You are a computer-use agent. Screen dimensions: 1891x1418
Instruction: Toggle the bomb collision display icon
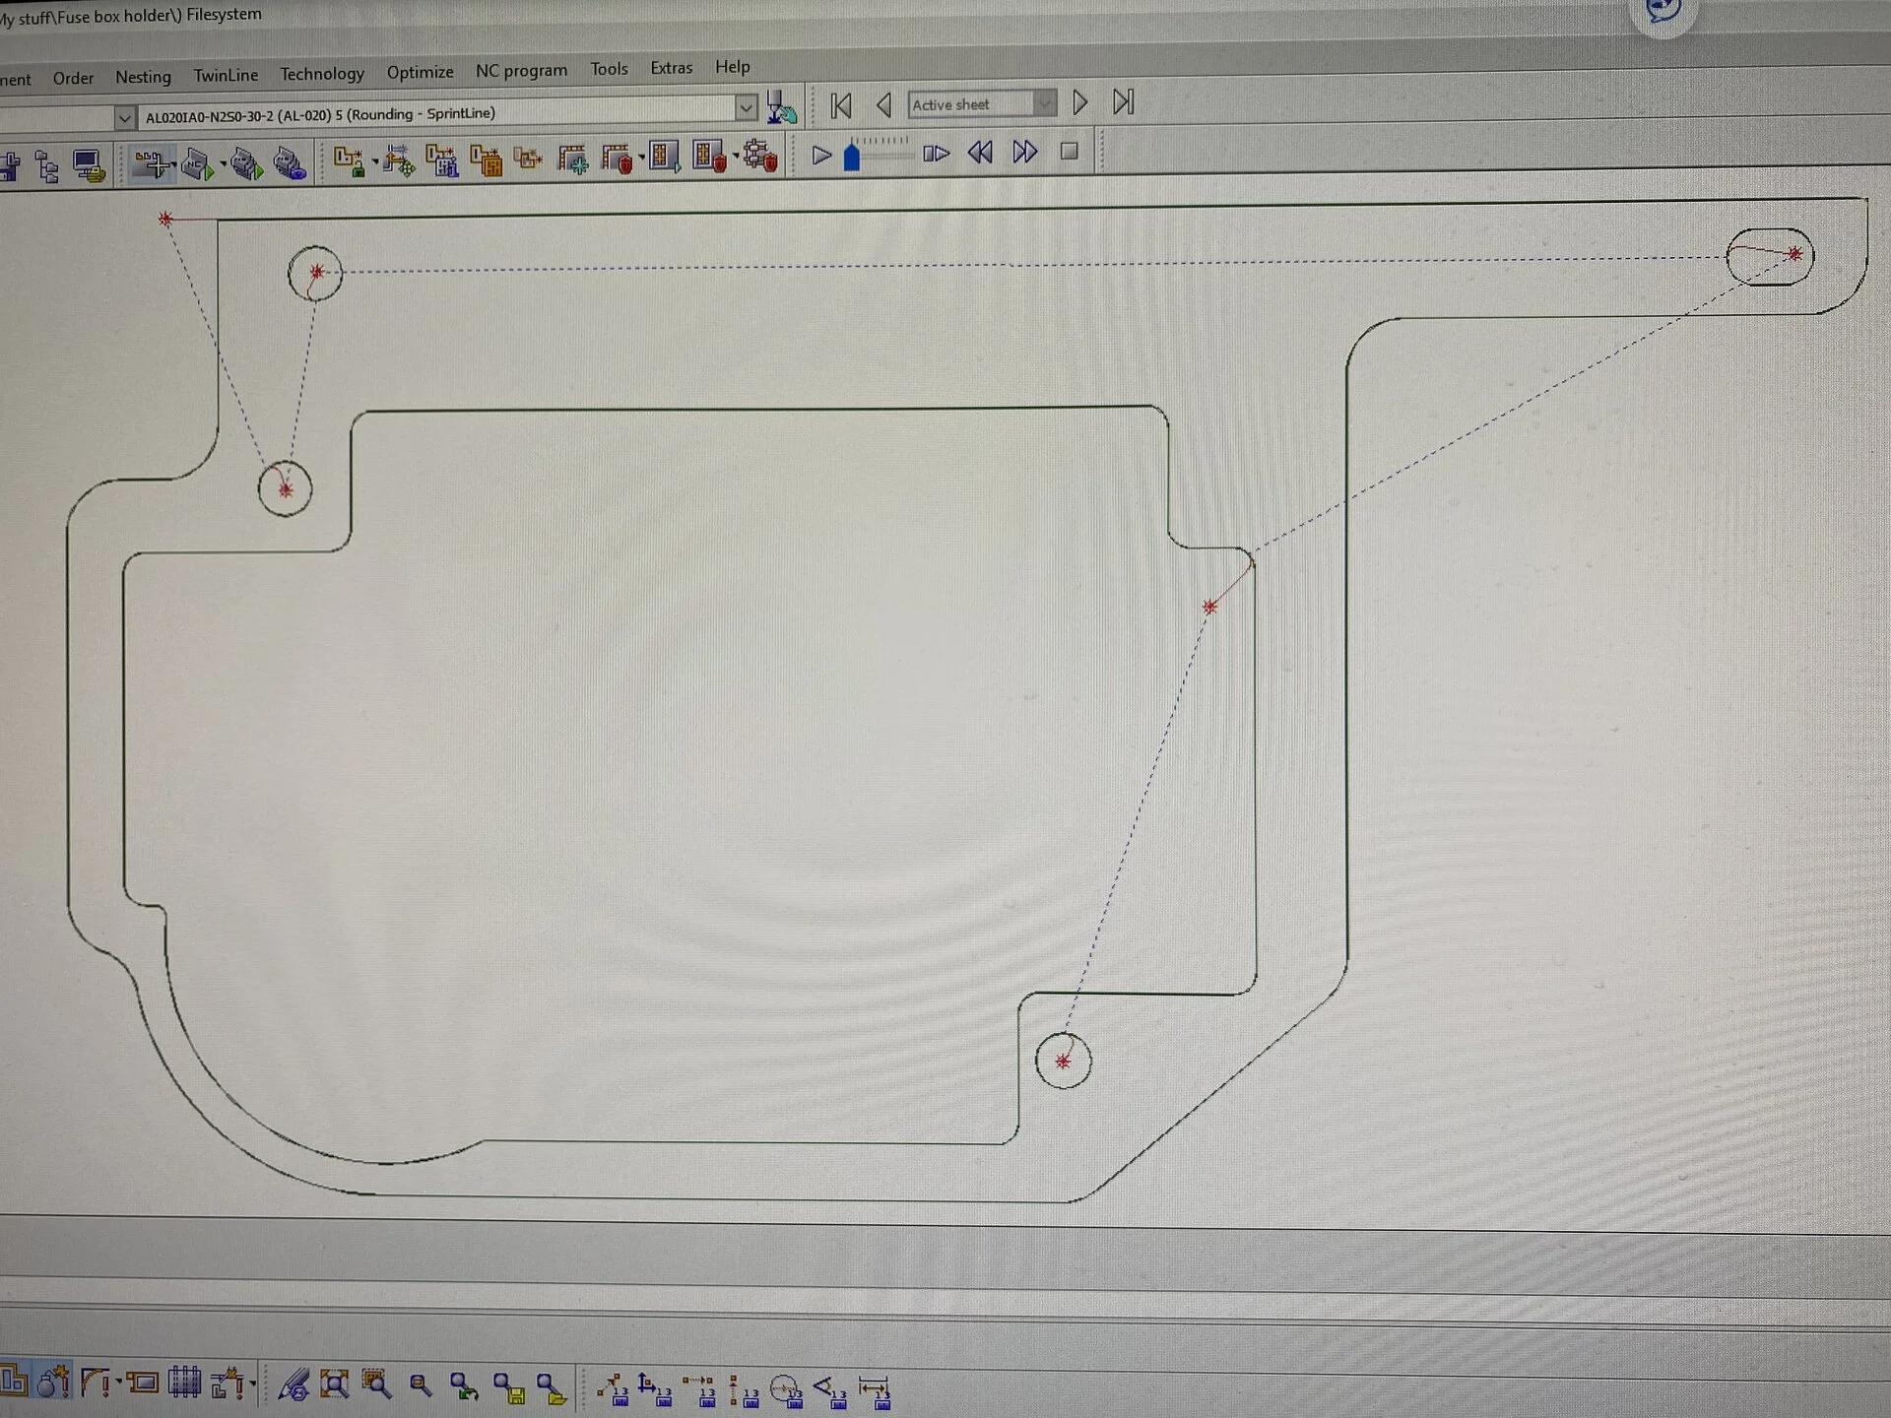click(x=55, y=1381)
